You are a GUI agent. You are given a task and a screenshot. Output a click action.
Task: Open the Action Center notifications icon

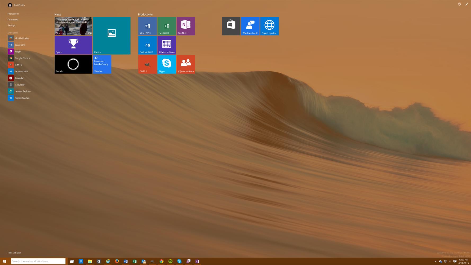tap(455, 261)
